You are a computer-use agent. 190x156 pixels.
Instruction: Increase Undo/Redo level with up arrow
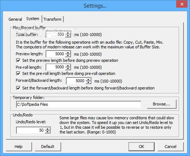48,129
